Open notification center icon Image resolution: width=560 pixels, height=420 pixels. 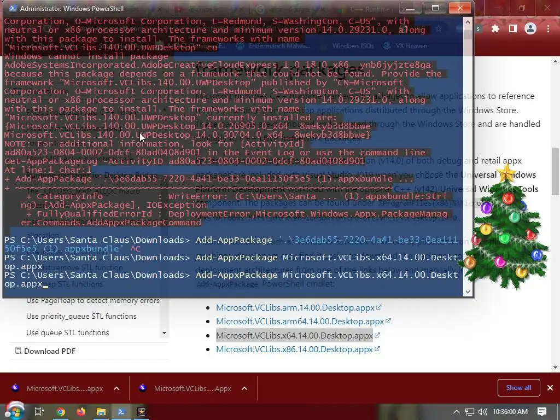click(x=542, y=412)
